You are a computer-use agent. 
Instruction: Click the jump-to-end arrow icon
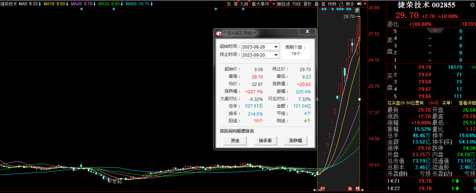[x=359, y=4]
